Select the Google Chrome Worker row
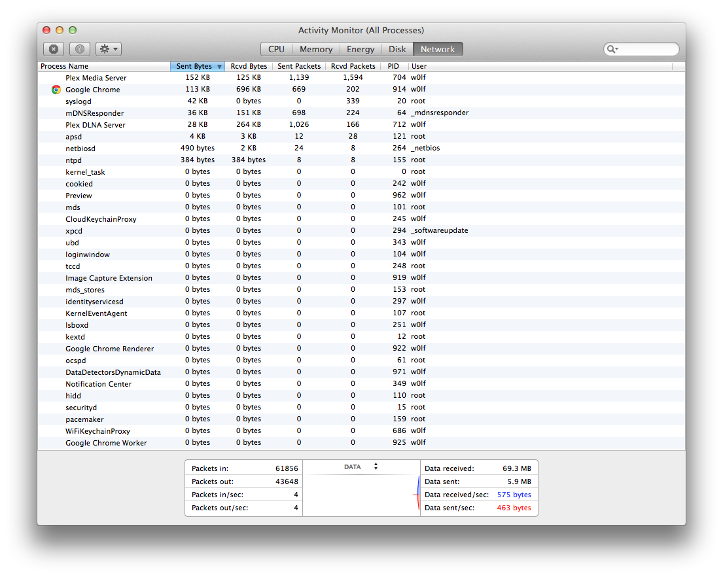This screenshot has width=723, height=577. coord(361,443)
